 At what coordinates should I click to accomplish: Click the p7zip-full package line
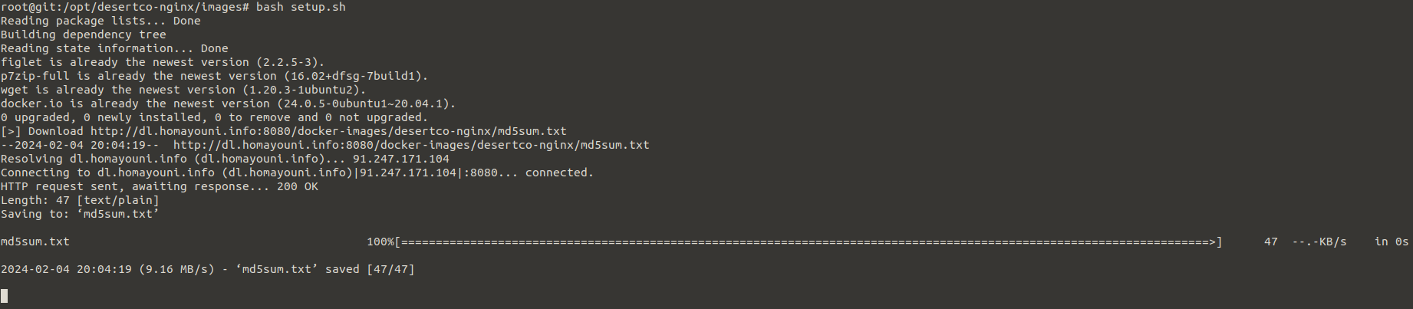(x=215, y=76)
